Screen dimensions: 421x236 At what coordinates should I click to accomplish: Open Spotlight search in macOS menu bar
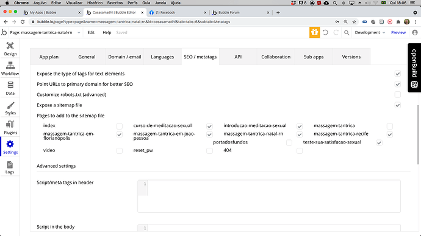pyautogui.click(x=335, y=3)
